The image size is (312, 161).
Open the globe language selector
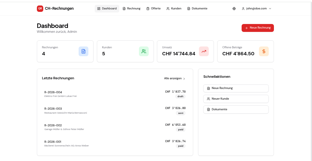pyautogui.click(x=234, y=9)
